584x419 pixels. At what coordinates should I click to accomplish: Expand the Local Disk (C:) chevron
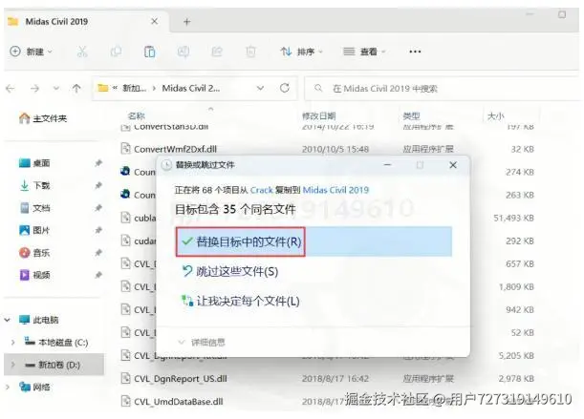pyautogui.click(x=13, y=342)
